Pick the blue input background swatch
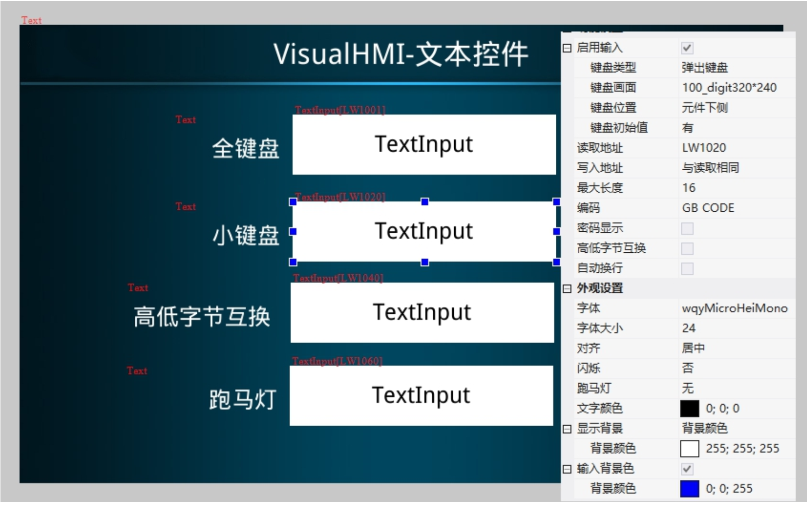Screen dimensions: 810x505 (x=690, y=489)
